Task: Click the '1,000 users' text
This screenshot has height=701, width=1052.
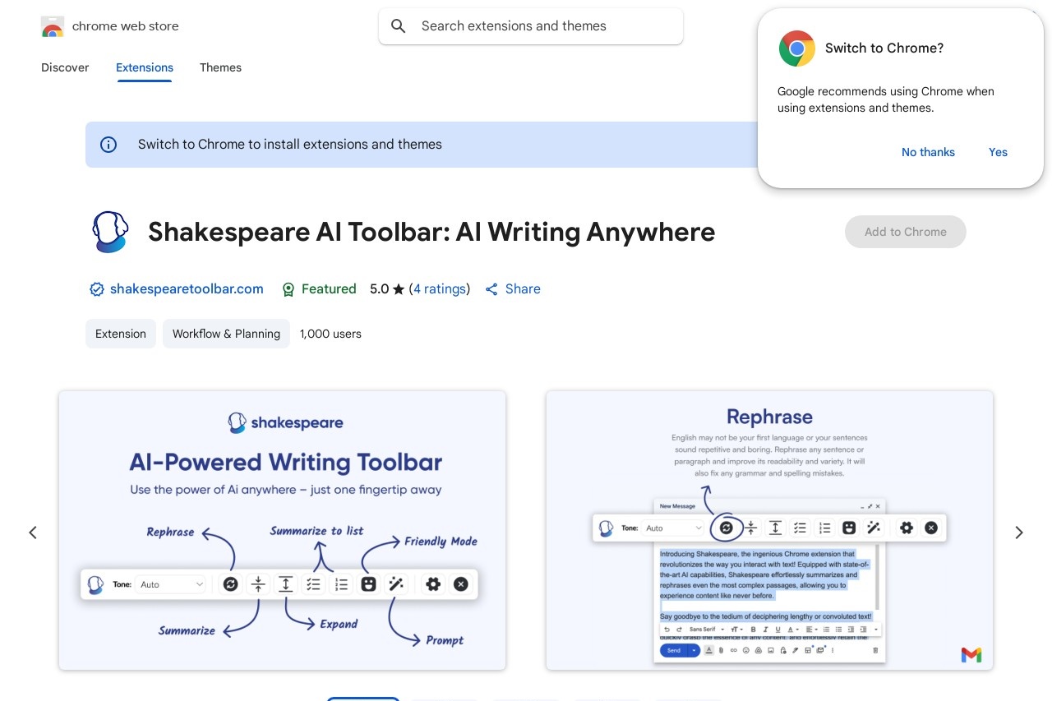Action: pyautogui.click(x=330, y=334)
